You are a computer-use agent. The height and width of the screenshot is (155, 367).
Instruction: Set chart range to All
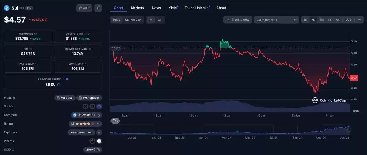[337, 20]
